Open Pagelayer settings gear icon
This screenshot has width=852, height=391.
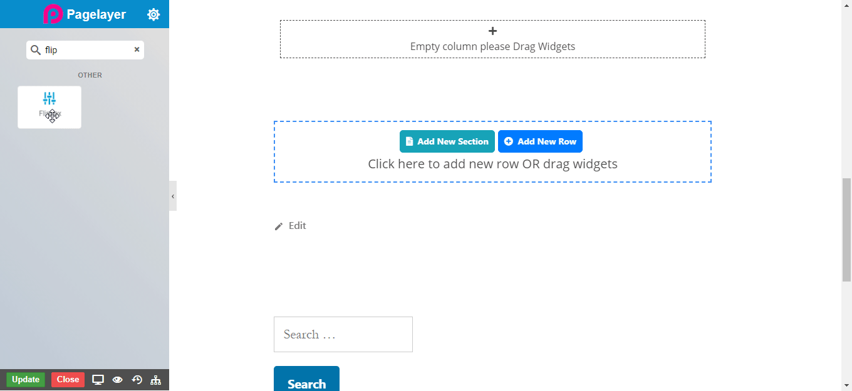click(153, 14)
